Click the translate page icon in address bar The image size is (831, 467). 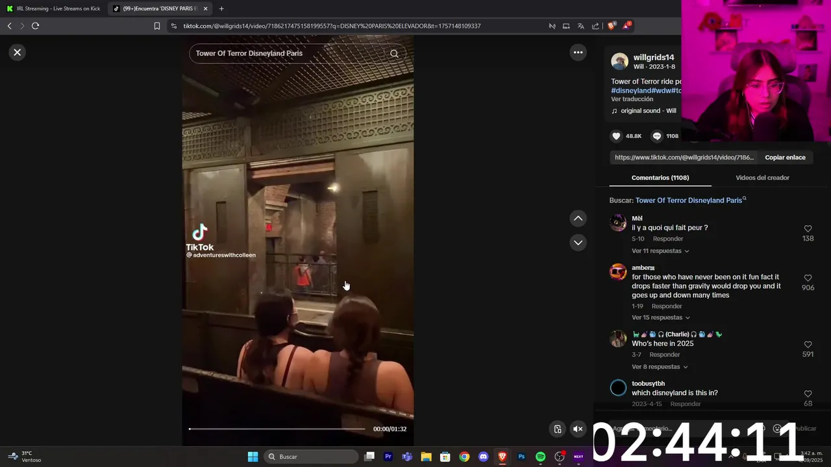[x=581, y=26]
